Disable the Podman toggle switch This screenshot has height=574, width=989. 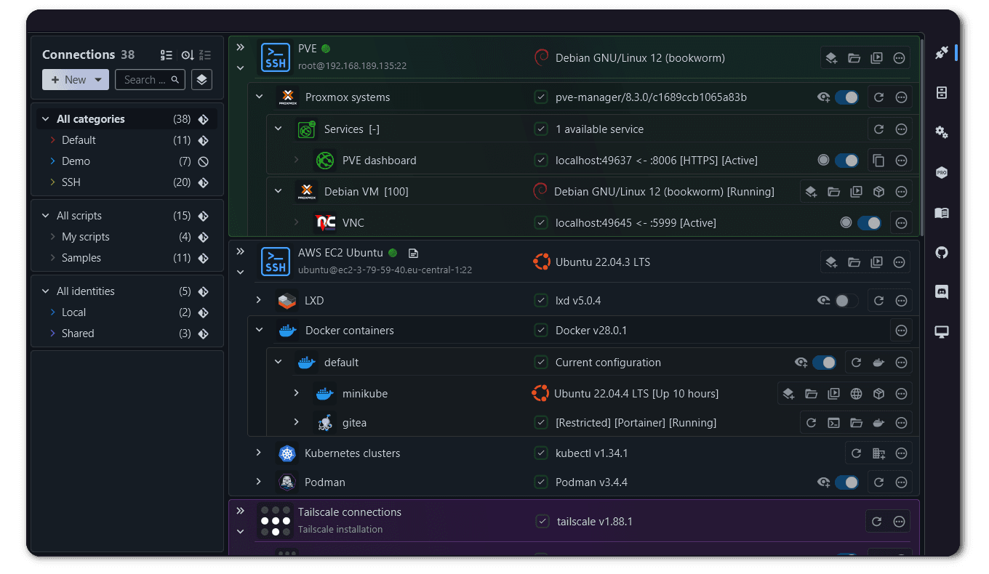click(x=846, y=482)
